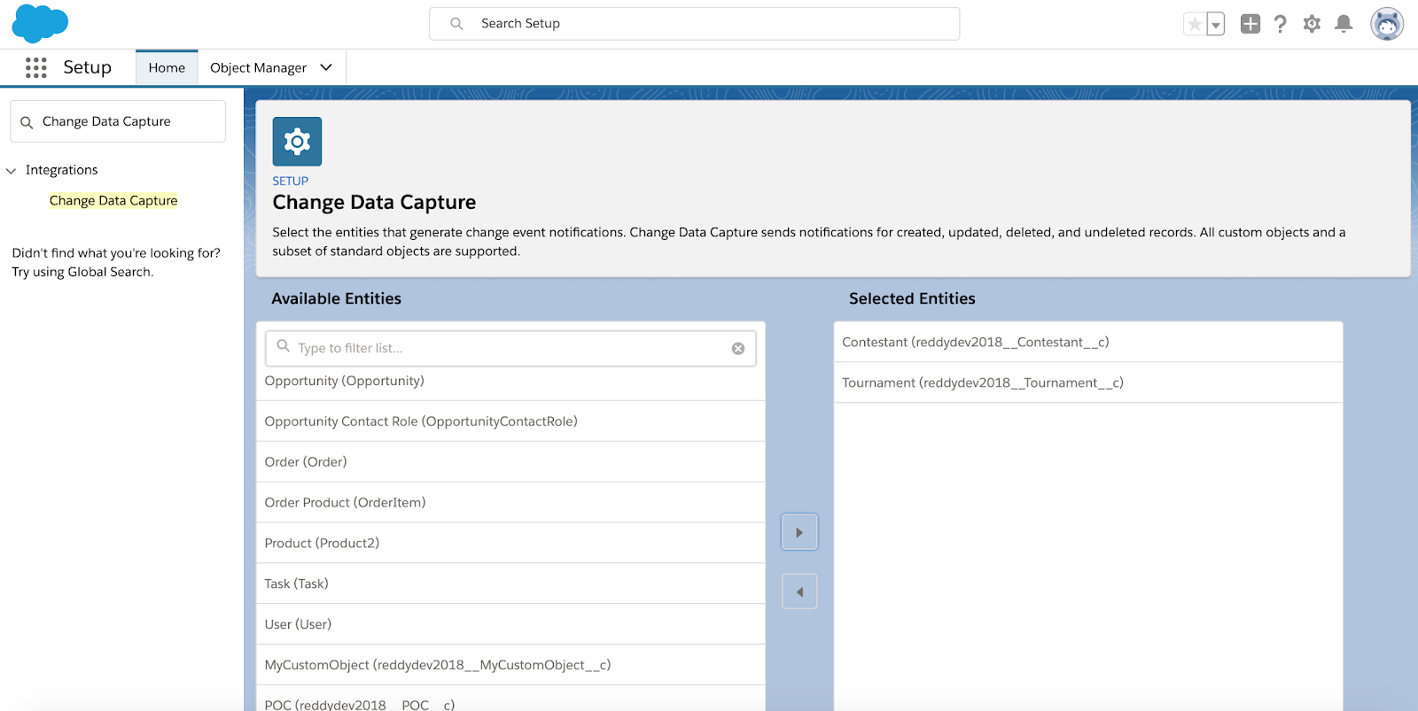Image resolution: width=1418 pixels, height=711 pixels.
Task: Select Order Product (OrderItem) entity
Action: [510, 503]
